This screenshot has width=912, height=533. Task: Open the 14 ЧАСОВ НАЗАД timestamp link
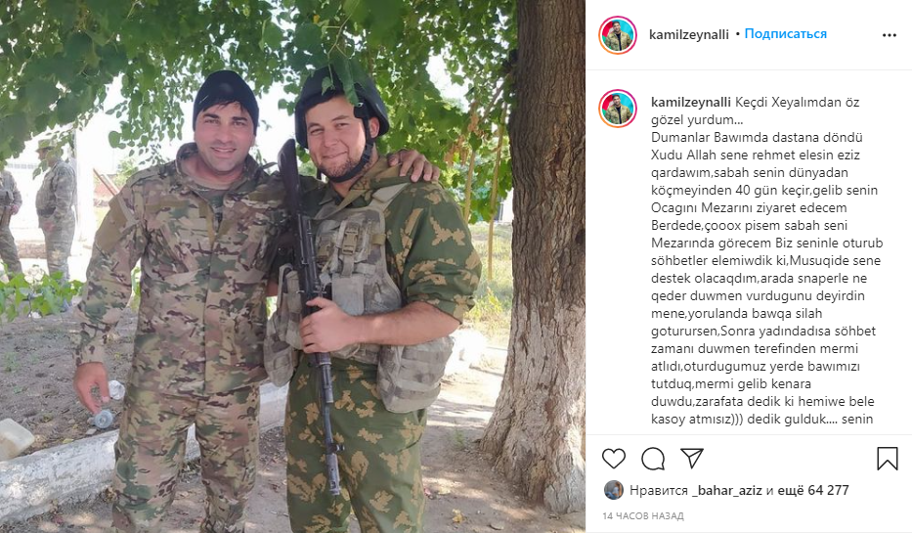point(643,516)
